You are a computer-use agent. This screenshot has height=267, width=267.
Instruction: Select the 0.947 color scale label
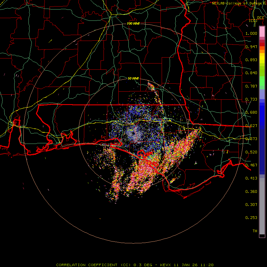(x=251, y=47)
